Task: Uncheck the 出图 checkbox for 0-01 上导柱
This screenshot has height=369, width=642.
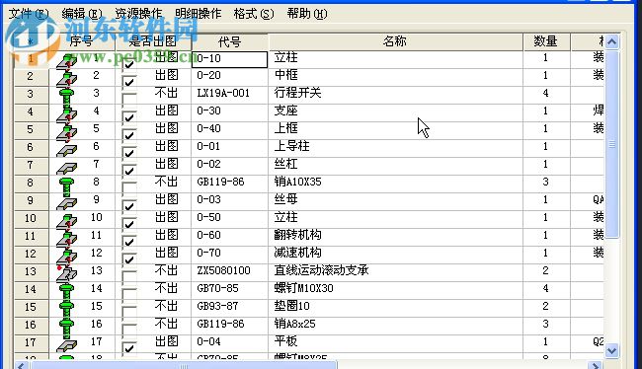Action: coord(129,152)
